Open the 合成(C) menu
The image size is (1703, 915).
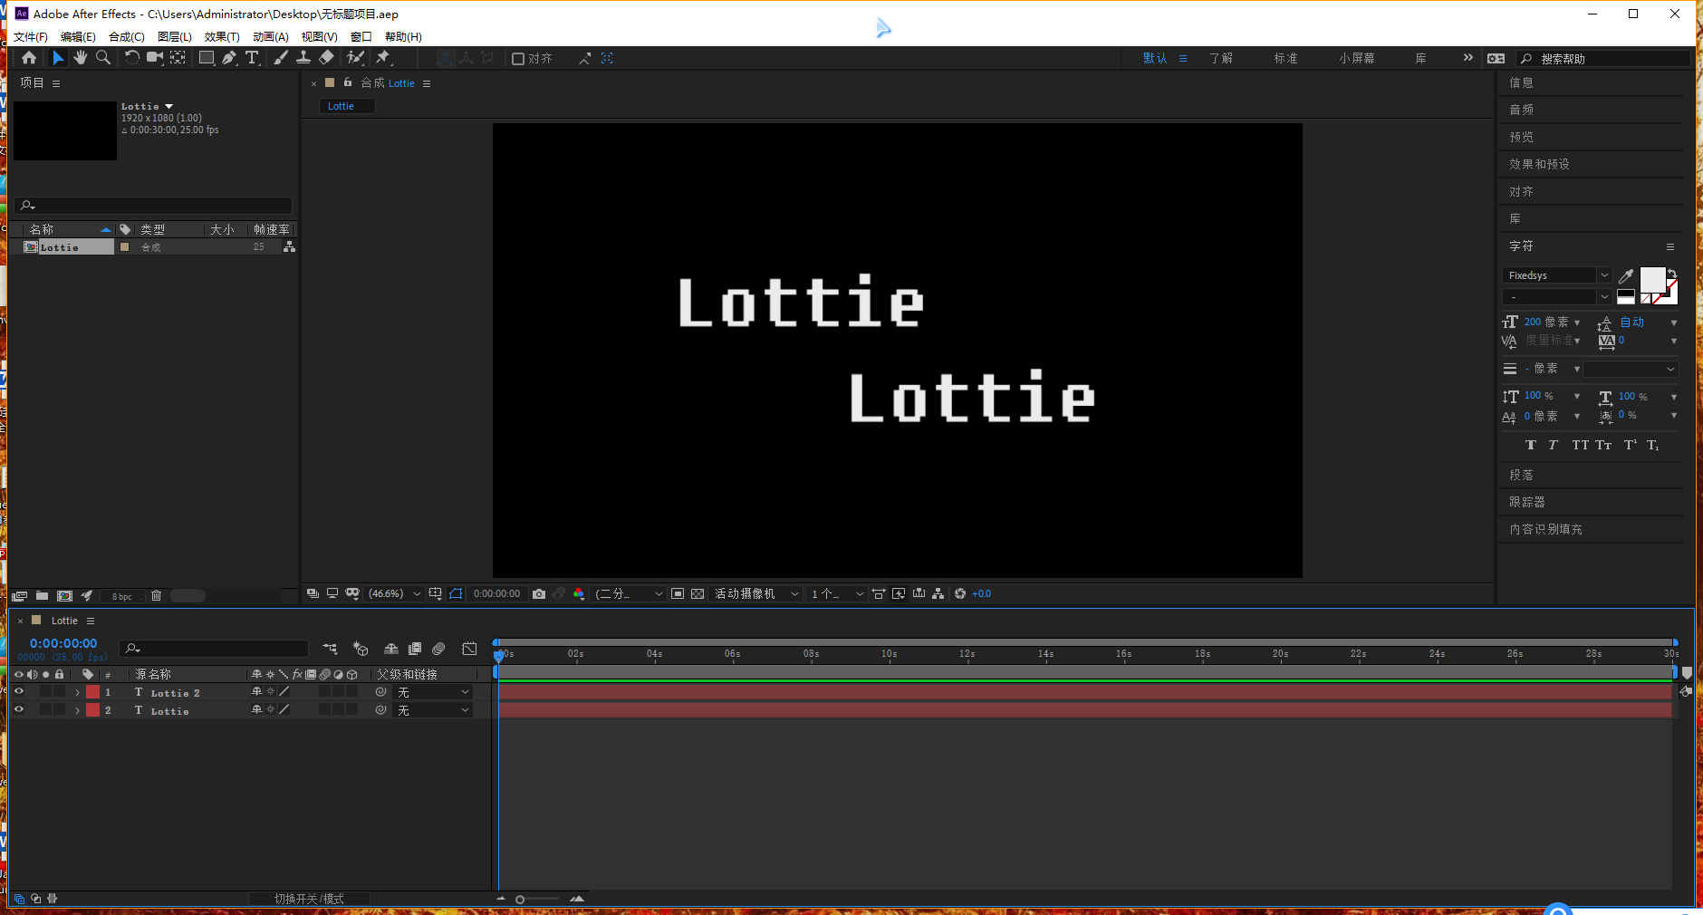click(127, 37)
